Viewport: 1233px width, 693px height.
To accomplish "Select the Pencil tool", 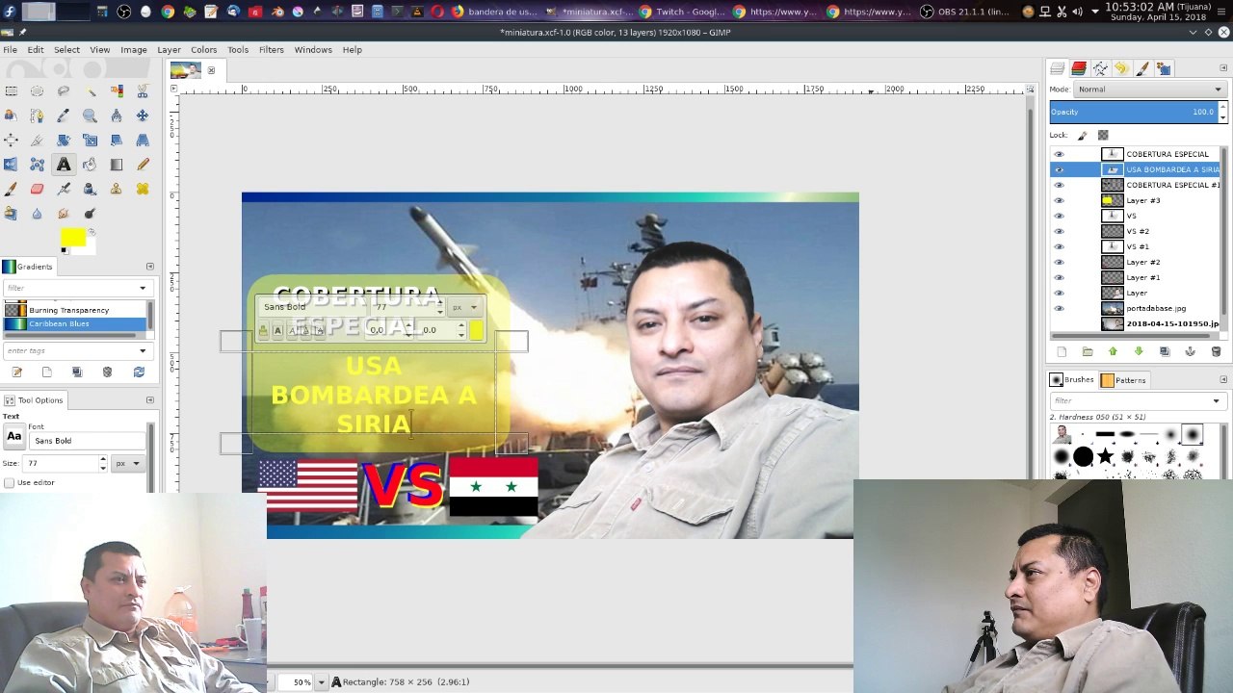I will pyautogui.click(x=143, y=165).
